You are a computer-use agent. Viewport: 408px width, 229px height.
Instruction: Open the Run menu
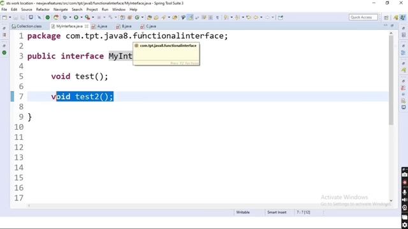pos(105,10)
